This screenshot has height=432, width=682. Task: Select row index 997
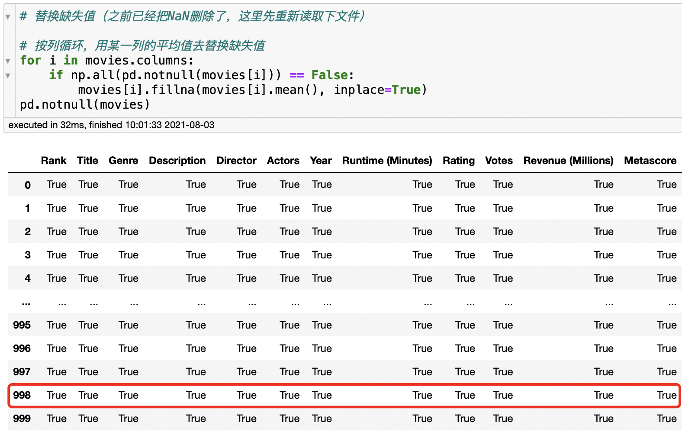pos(22,372)
